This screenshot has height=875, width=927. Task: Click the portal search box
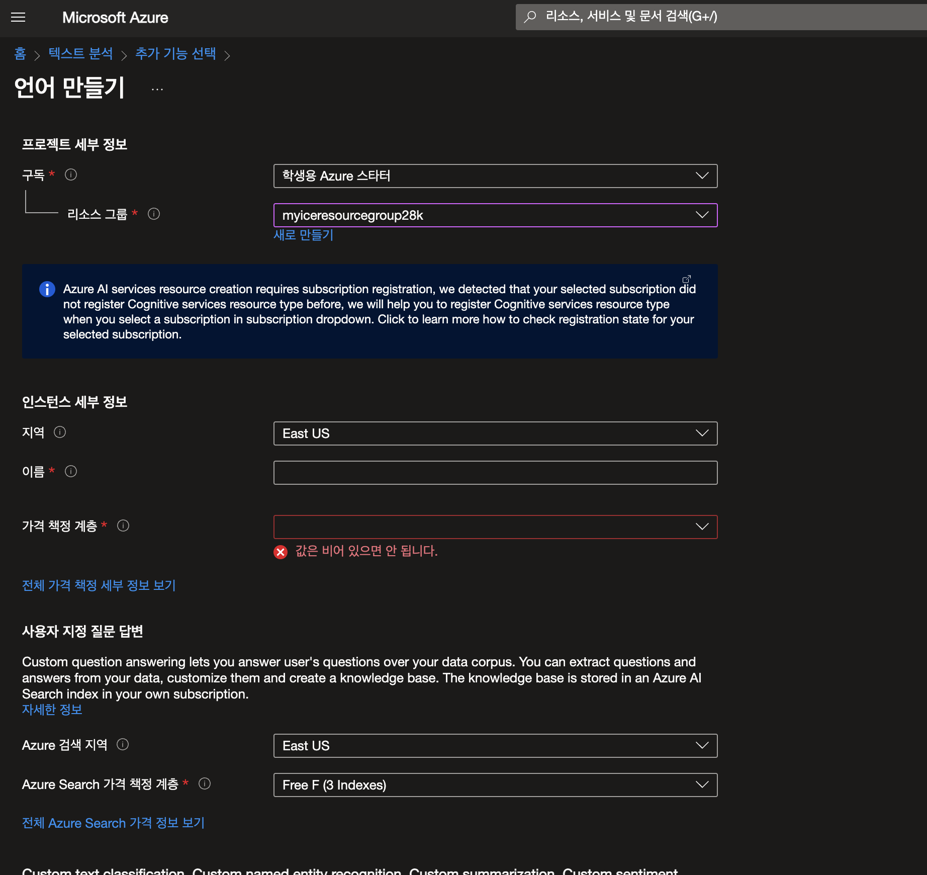pos(721,17)
